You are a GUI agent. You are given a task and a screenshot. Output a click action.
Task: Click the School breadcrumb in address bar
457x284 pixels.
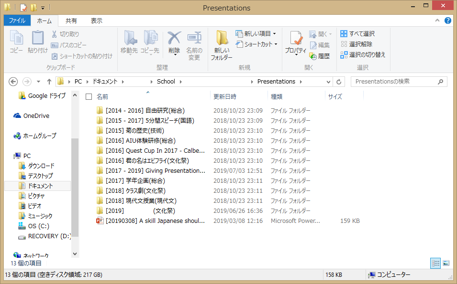166,82
